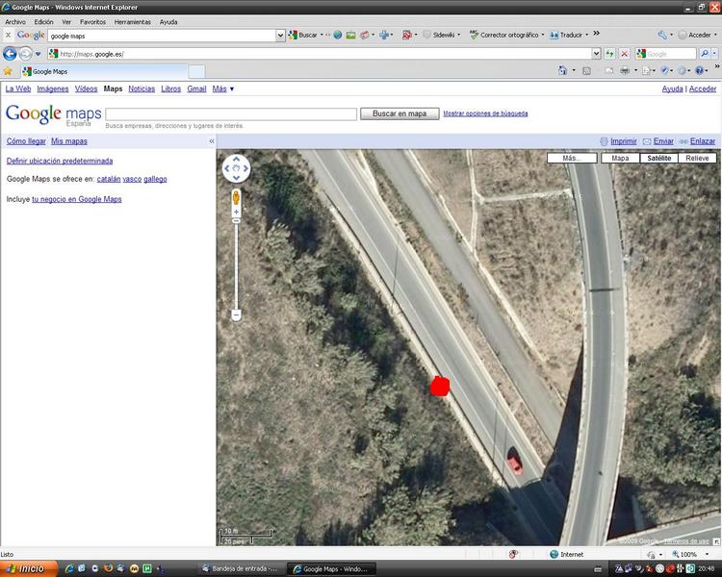Click the Imprimir printer icon

tap(604, 141)
